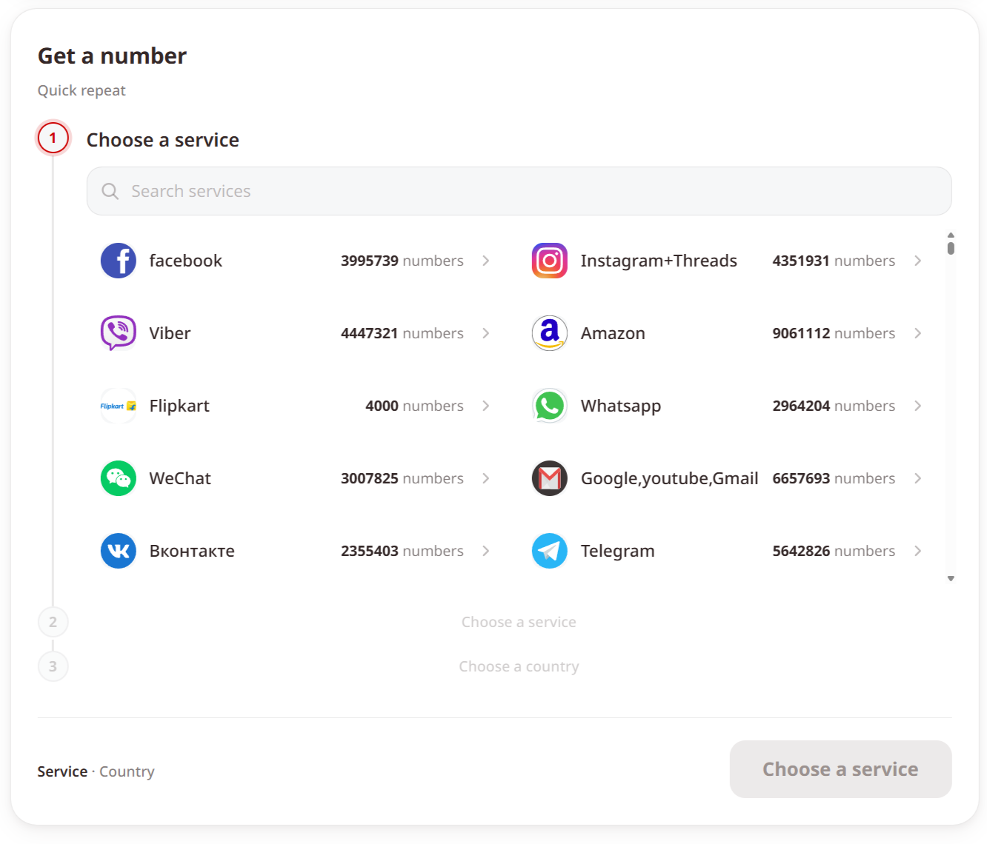Click the service list scrollbar thumb
Screen dimensions: 987x844
(951, 247)
